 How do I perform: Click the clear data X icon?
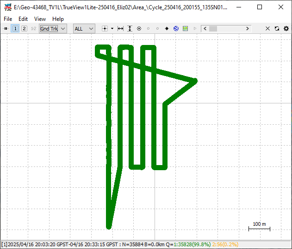click(267, 29)
